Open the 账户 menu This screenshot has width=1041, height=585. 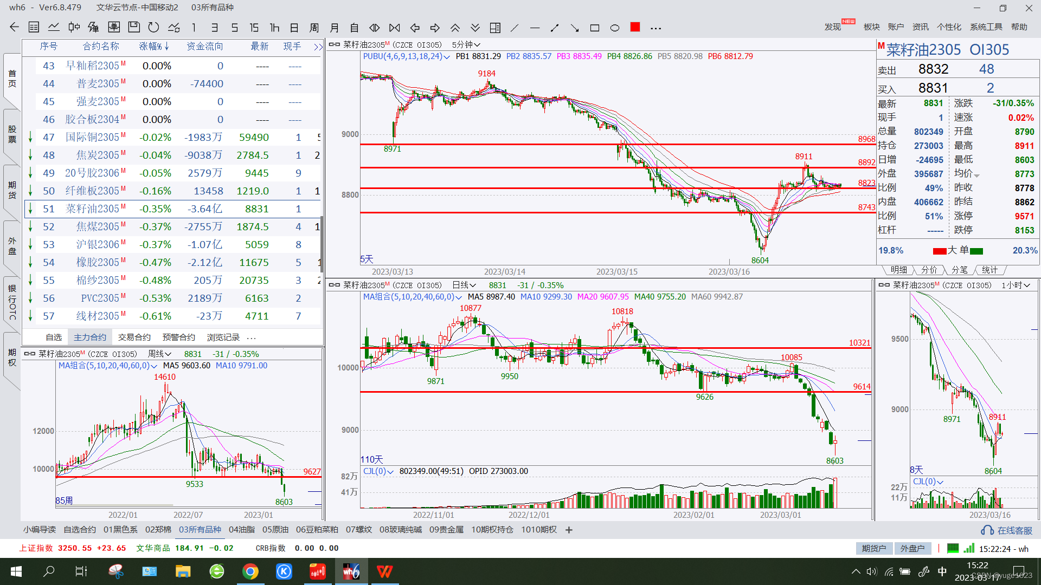click(x=896, y=27)
